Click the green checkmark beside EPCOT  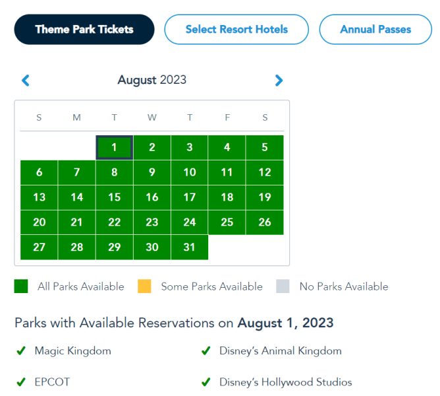21,382
